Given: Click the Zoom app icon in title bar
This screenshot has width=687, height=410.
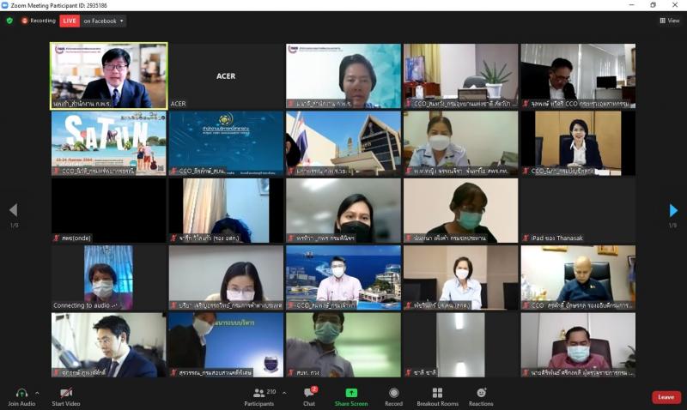Looking at the screenshot, I should click(5, 5).
